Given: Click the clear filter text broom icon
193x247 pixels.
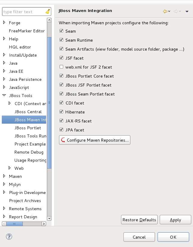Looking at the screenshot, I should (48, 12).
